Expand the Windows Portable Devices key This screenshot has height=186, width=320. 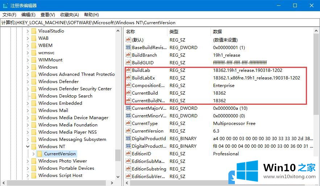click(28, 168)
